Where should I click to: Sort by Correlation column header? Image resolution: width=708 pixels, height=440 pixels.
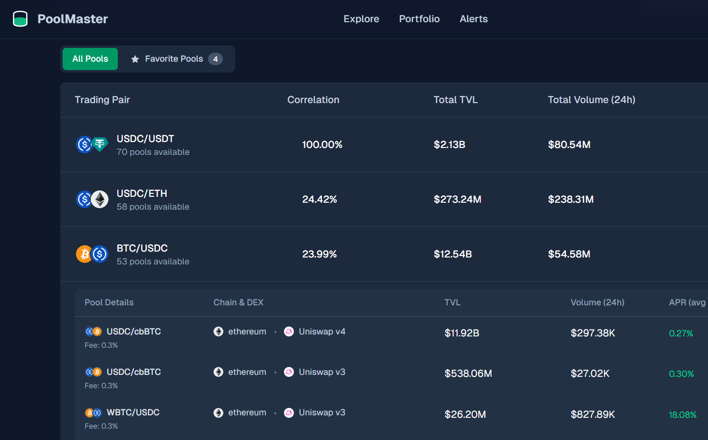(x=313, y=100)
